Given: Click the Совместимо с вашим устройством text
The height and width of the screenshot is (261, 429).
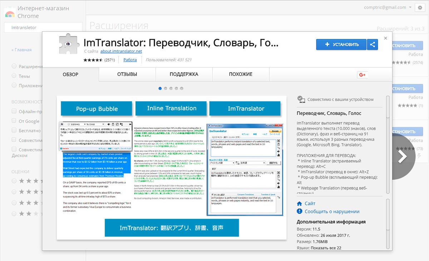Looking at the screenshot, I should click(340, 99).
